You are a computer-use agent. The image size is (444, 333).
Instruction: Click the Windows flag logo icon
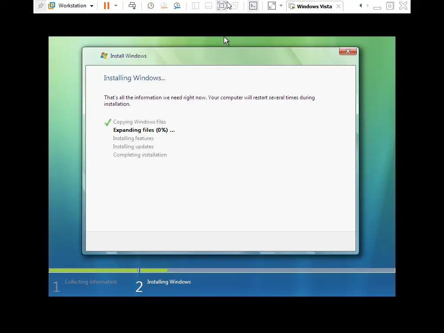104,55
